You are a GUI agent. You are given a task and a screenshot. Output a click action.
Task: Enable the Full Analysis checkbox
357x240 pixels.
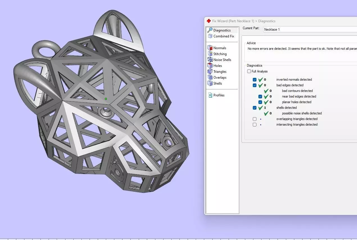[x=249, y=71]
